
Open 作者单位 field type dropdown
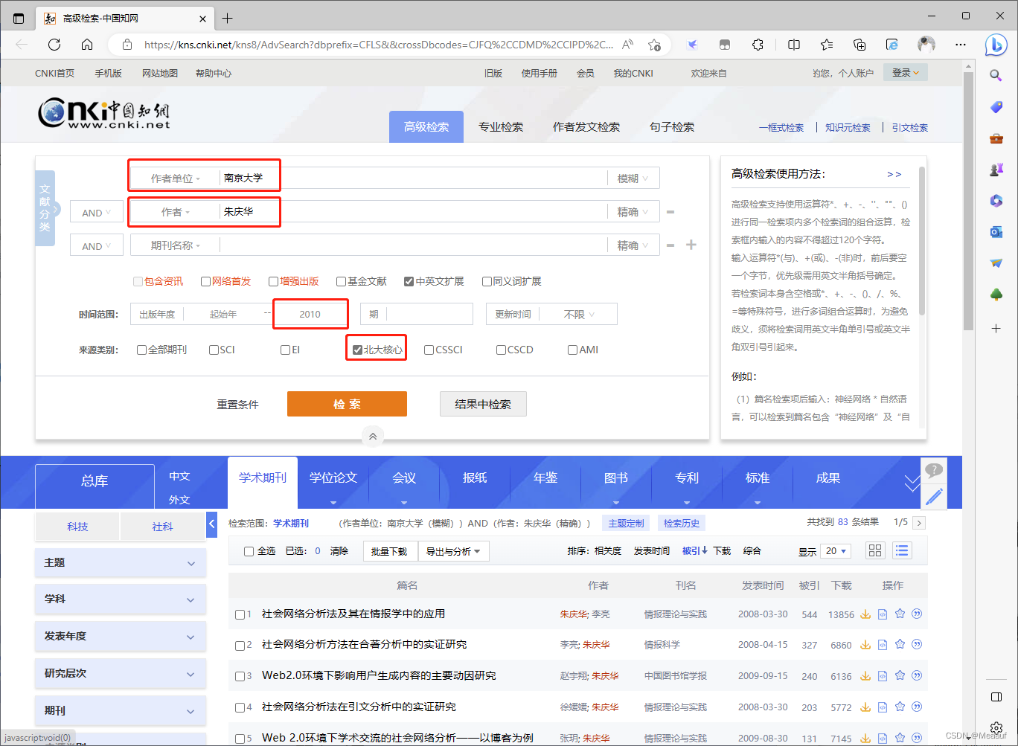coord(176,179)
